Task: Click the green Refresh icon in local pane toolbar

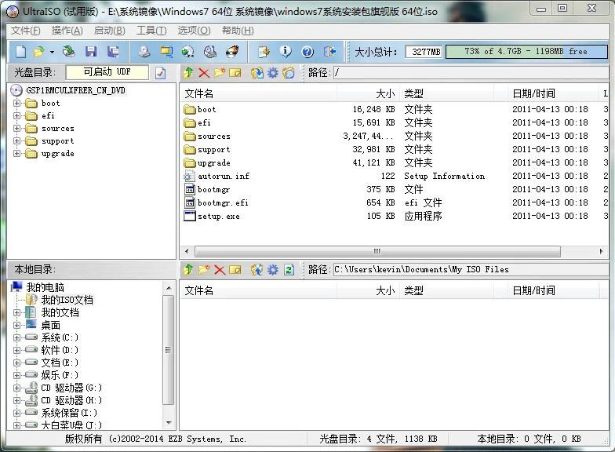Action: coord(289,270)
